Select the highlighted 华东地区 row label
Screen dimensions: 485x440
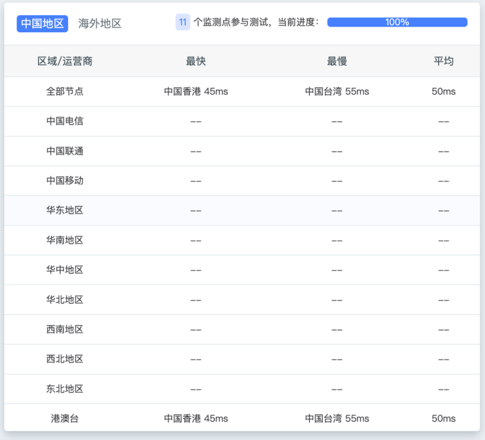click(x=65, y=210)
